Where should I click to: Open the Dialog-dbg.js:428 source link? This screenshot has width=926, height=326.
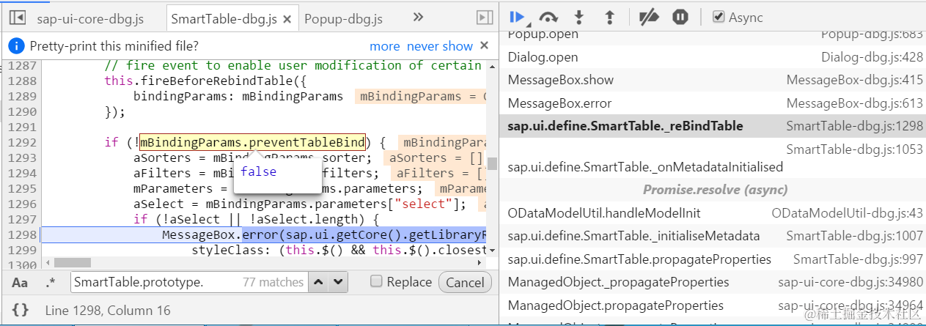click(872, 57)
